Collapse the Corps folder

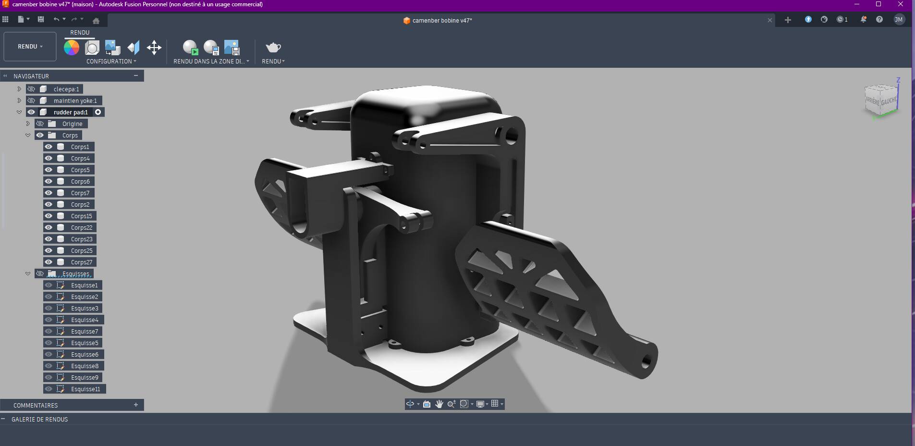[x=28, y=136]
